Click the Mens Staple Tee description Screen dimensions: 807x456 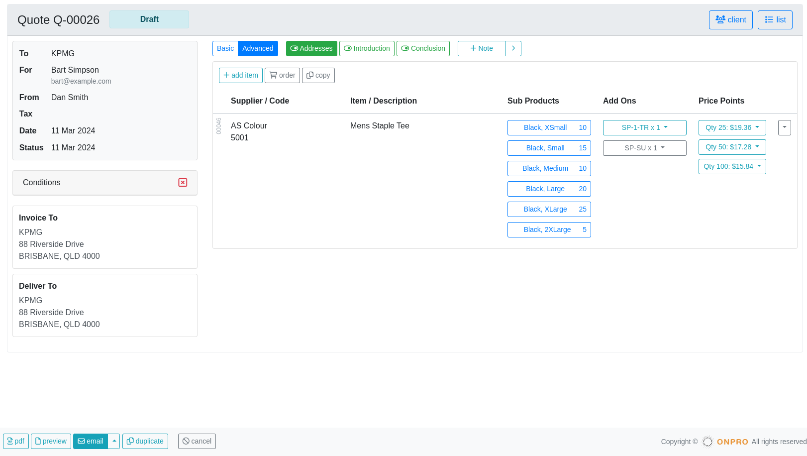click(x=380, y=126)
